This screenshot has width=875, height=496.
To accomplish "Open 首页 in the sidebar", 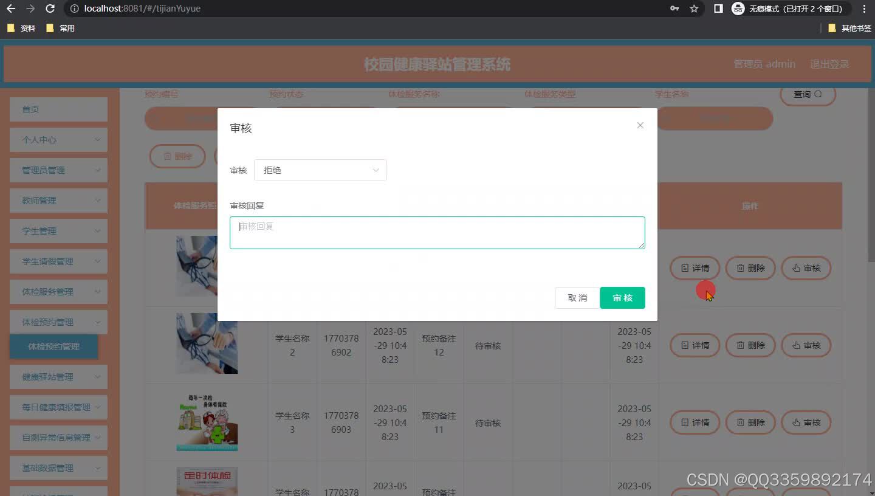I will pos(58,109).
